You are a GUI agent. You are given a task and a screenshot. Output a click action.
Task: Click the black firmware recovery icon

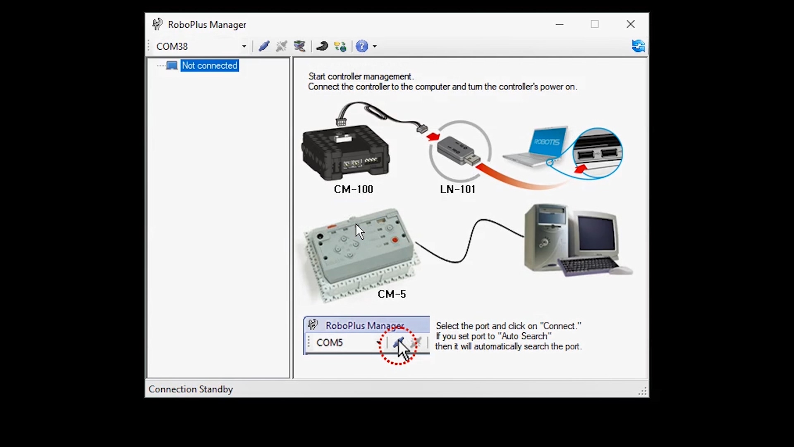[322, 46]
